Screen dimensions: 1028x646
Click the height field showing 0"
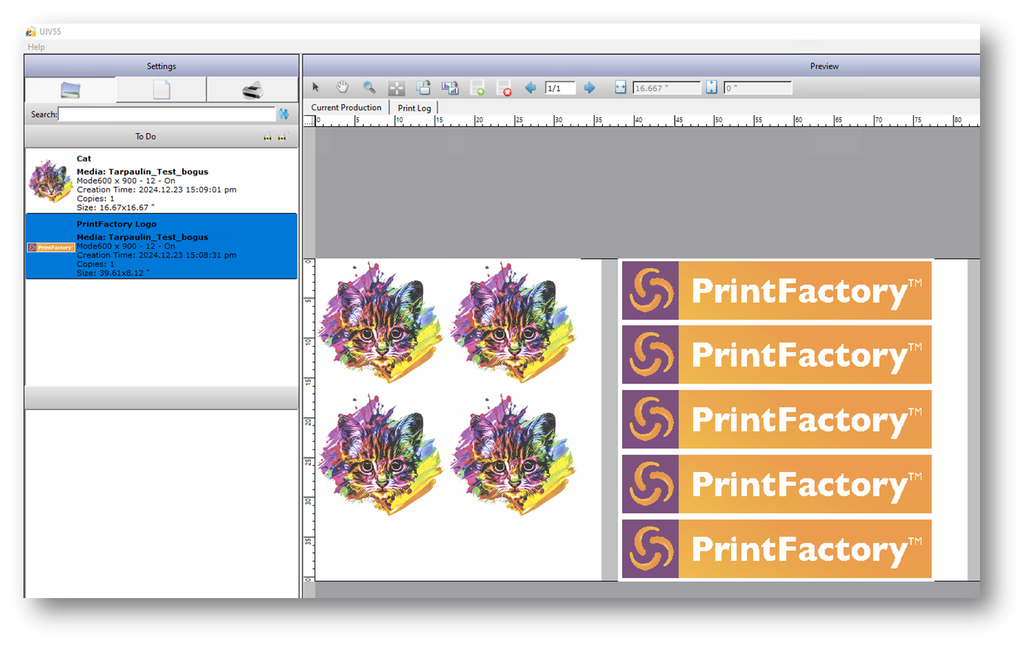(x=757, y=88)
